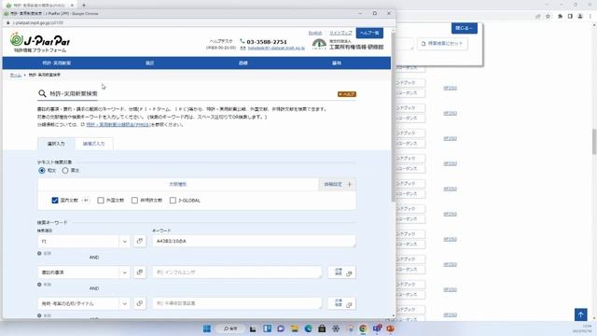Click the magnifier icon beside 特許・実用新案検索
The height and width of the screenshot is (336, 597).
tap(42, 93)
